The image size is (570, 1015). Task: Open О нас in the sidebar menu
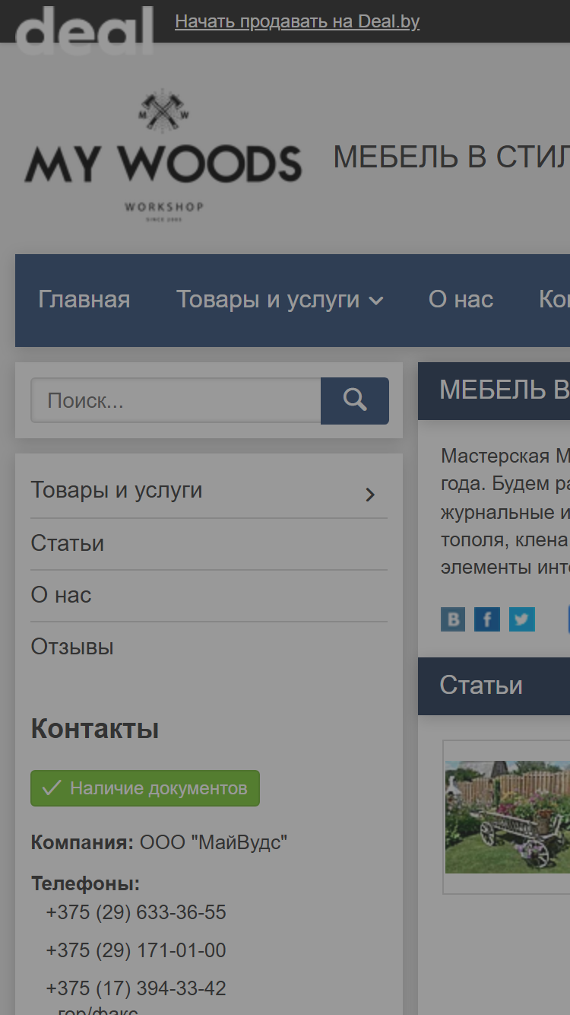61,595
